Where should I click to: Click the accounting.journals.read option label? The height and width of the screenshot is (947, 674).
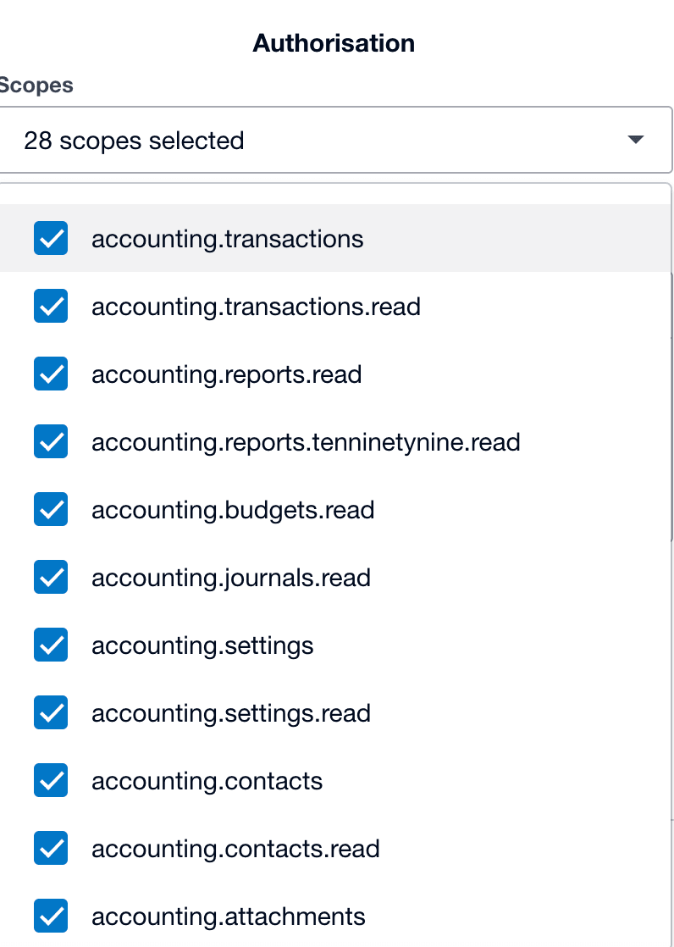231,578
